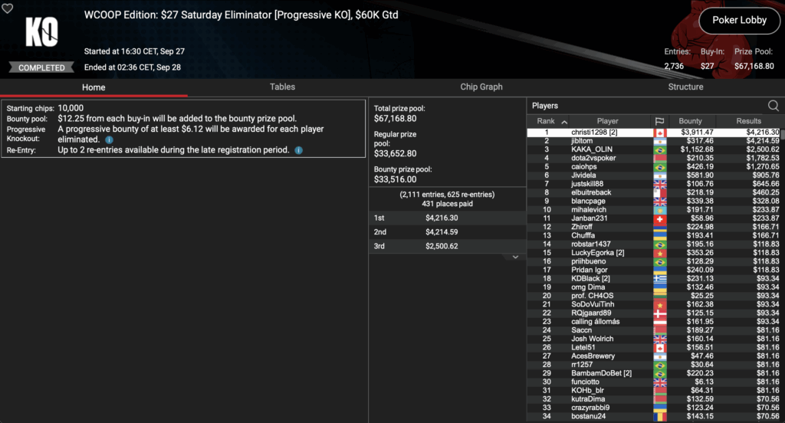
Task: Click the Switzerland flag for Janban231
Action: point(659,218)
